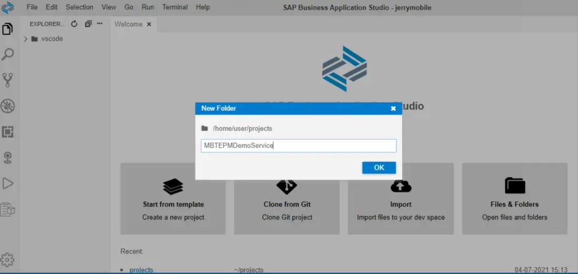
Task: Close the New Folder dialog
Action: click(x=393, y=109)
